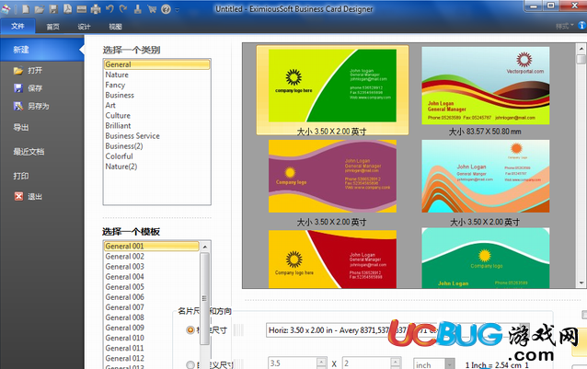The image size is (587, 369).
Task: Expand the quick access toolbar customize arrow
Action: click(x=177, y=10)
